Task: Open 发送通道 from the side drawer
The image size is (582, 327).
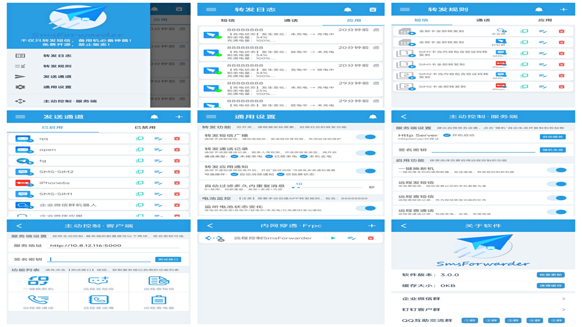Action: [57, 77]
